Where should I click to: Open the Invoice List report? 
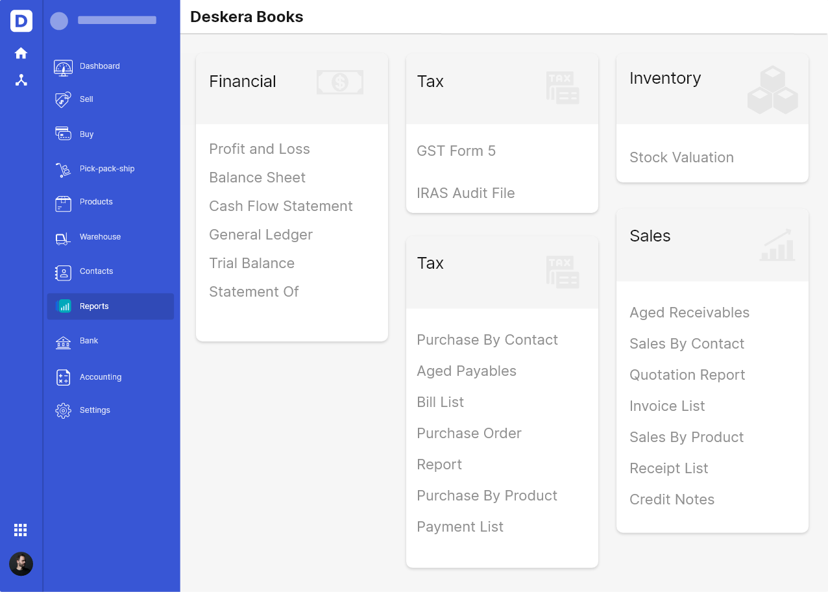point(667,406)
